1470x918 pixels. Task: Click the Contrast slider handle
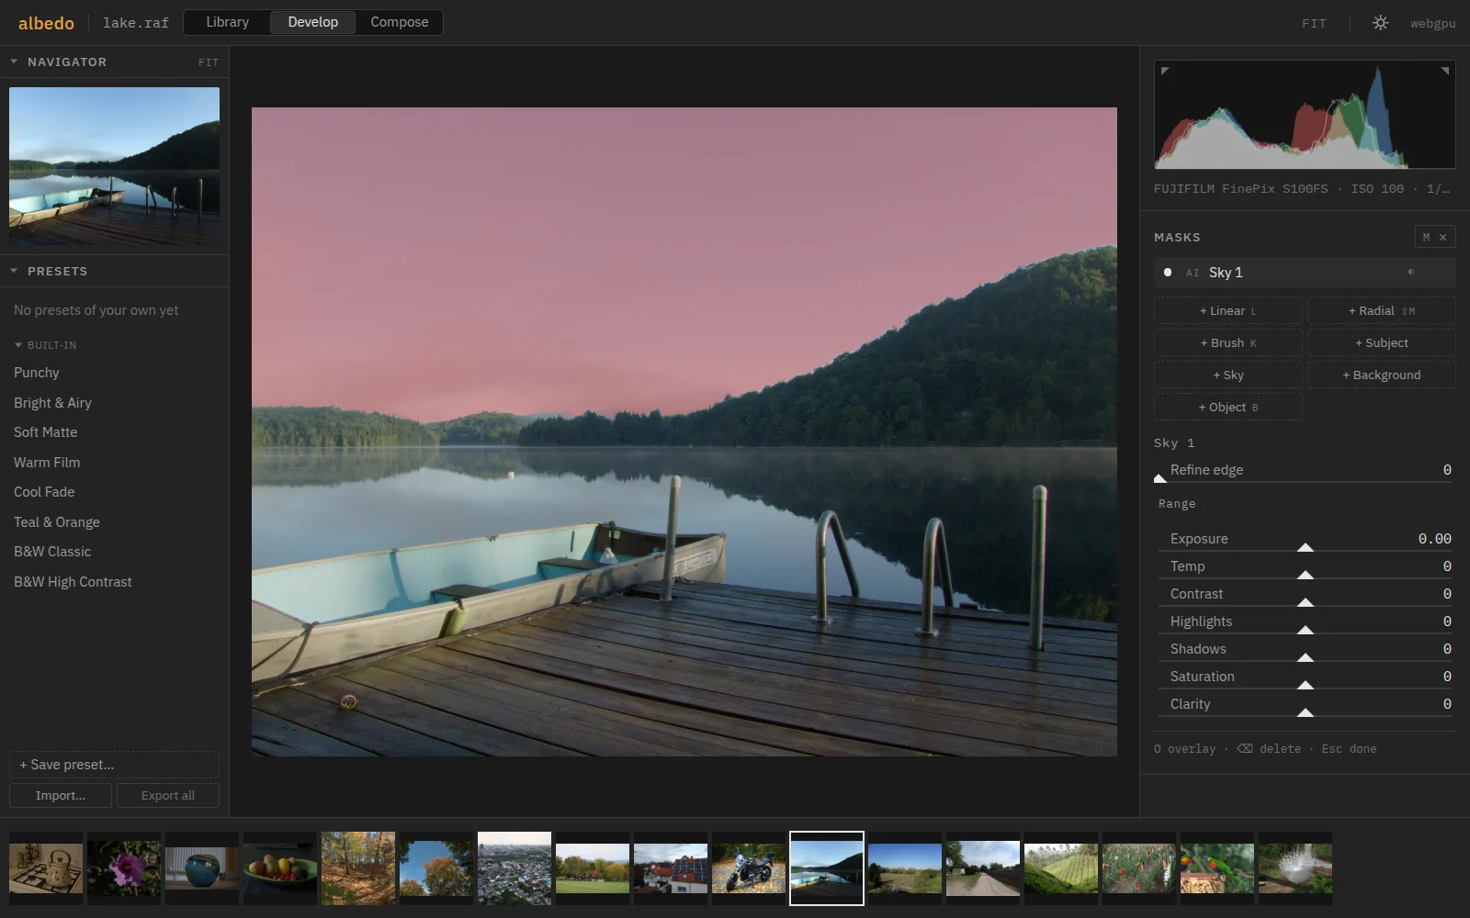tap(1305, 602)
